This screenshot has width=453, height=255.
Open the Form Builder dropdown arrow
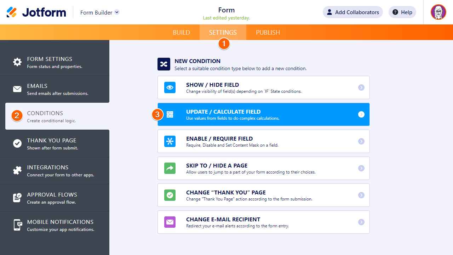[x=117, y=12]
